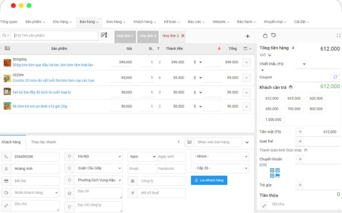Screen dimensions: 342x213
Task: Expand row options for 500gbbq product
Action: pyautogui.click(x=246, y=62)
